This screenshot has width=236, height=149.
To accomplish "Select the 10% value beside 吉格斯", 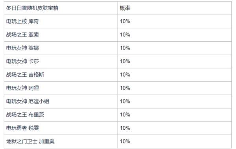I will click(x=125, y=75).
